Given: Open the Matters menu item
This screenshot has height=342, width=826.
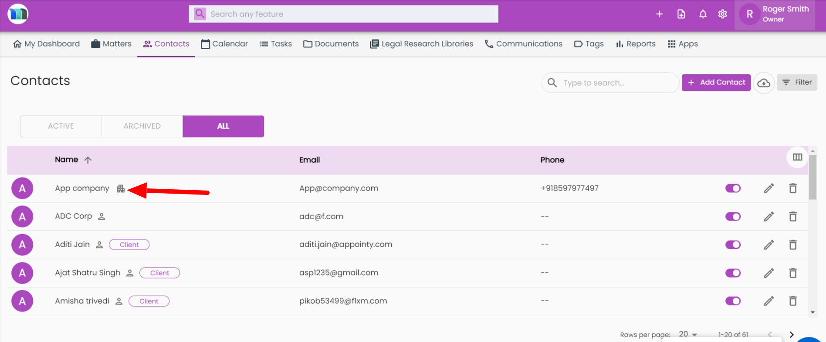Looking at the screenshot, I should click(111, 44).
